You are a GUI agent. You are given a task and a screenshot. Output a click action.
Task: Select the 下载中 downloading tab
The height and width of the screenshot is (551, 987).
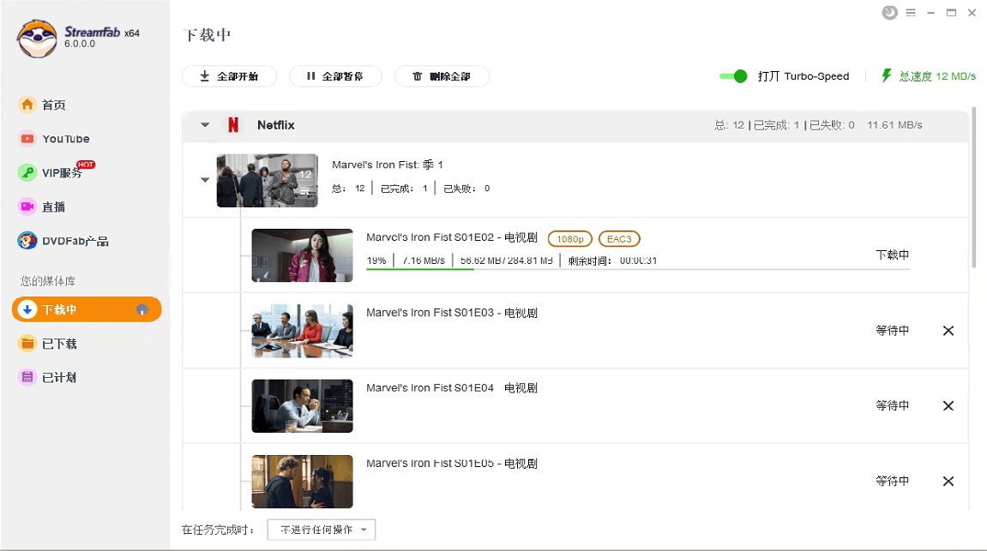[x=87, y=309]
